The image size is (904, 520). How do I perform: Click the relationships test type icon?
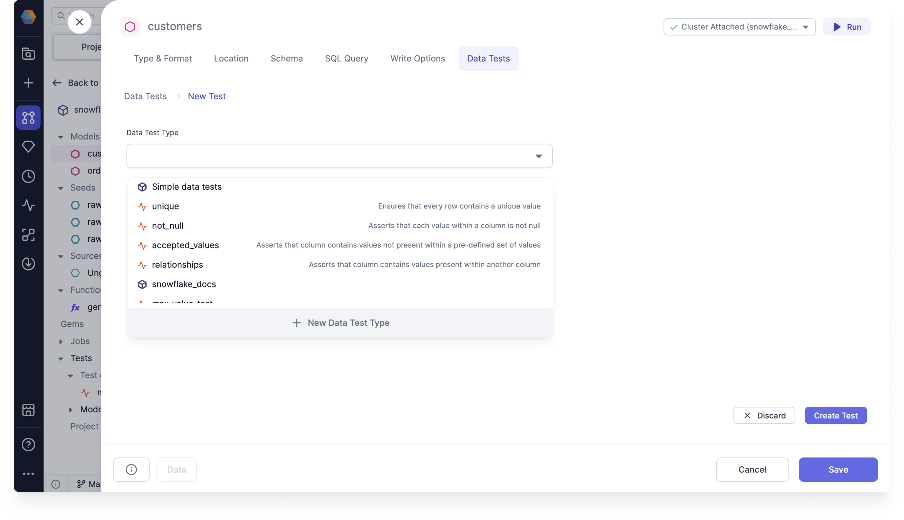[141, 264]
